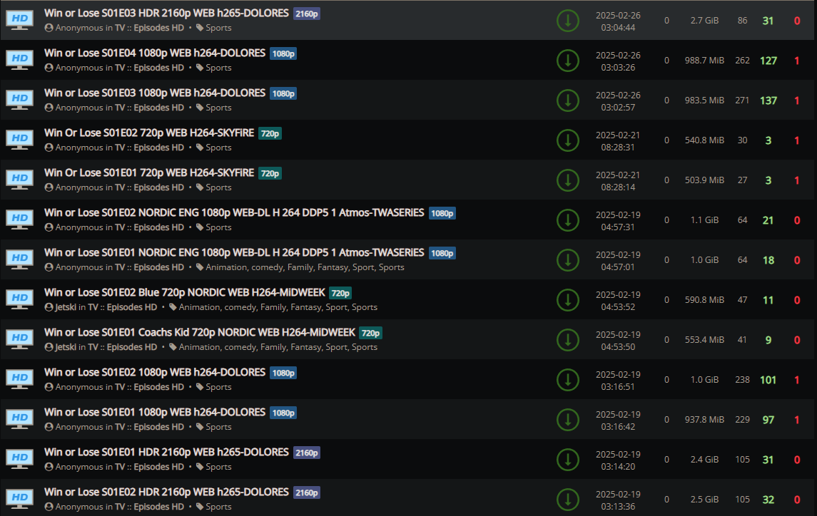817x516 pixels.
Task: Click 2160p badge on S01E01 HDR row
Action: pyautogui.click(x=306, y=453)
